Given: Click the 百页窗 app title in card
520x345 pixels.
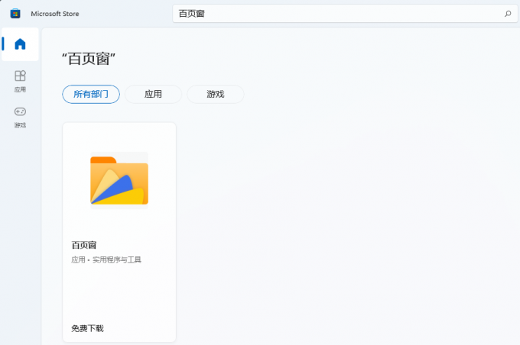Looking at the screenshot, I should [x=84, y=245].
